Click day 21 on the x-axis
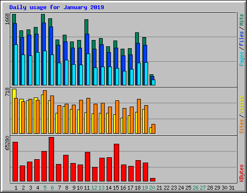The image size is (247, 193). (159, 188)
